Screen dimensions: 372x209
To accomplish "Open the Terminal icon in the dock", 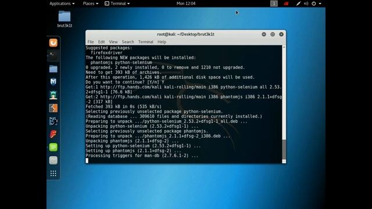I will pos(53,56).
